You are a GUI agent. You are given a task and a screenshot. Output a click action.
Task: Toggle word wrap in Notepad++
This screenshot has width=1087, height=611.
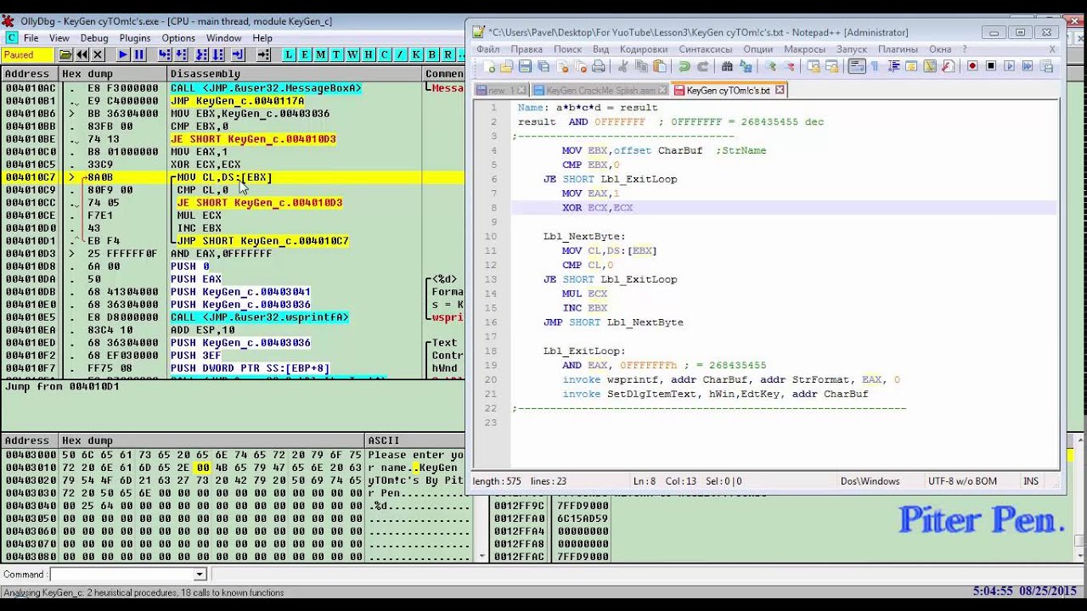tap(856, 66)
